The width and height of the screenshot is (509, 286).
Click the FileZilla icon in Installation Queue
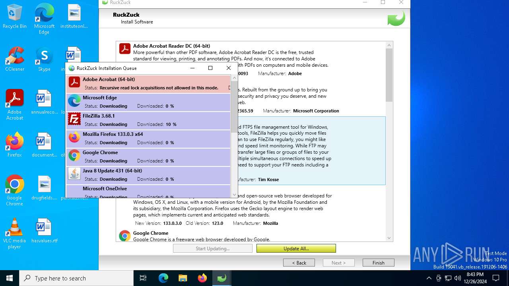74,119
